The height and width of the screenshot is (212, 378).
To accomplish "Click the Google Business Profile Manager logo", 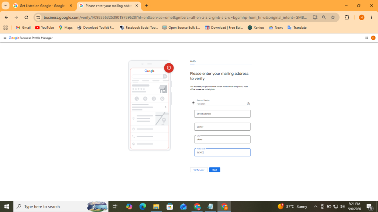I will (31, 38).
